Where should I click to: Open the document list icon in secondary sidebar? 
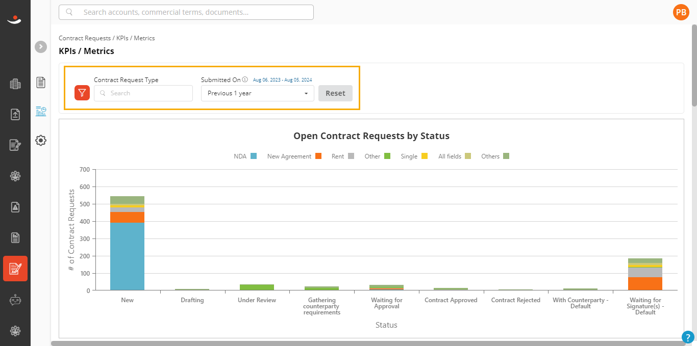coord(41,82)
